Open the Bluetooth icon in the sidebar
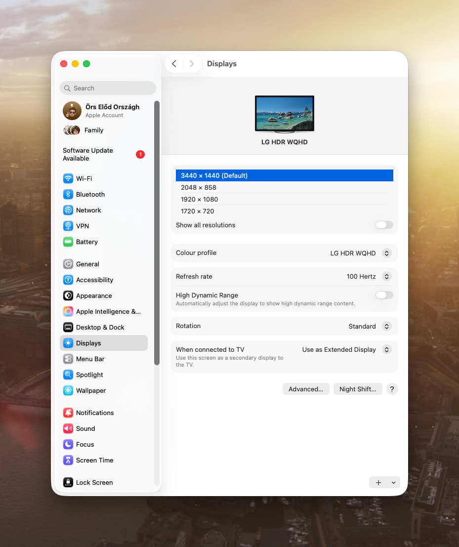Image resolution: width=459 pixels, height=547 pixels. [x=68, y=194]
